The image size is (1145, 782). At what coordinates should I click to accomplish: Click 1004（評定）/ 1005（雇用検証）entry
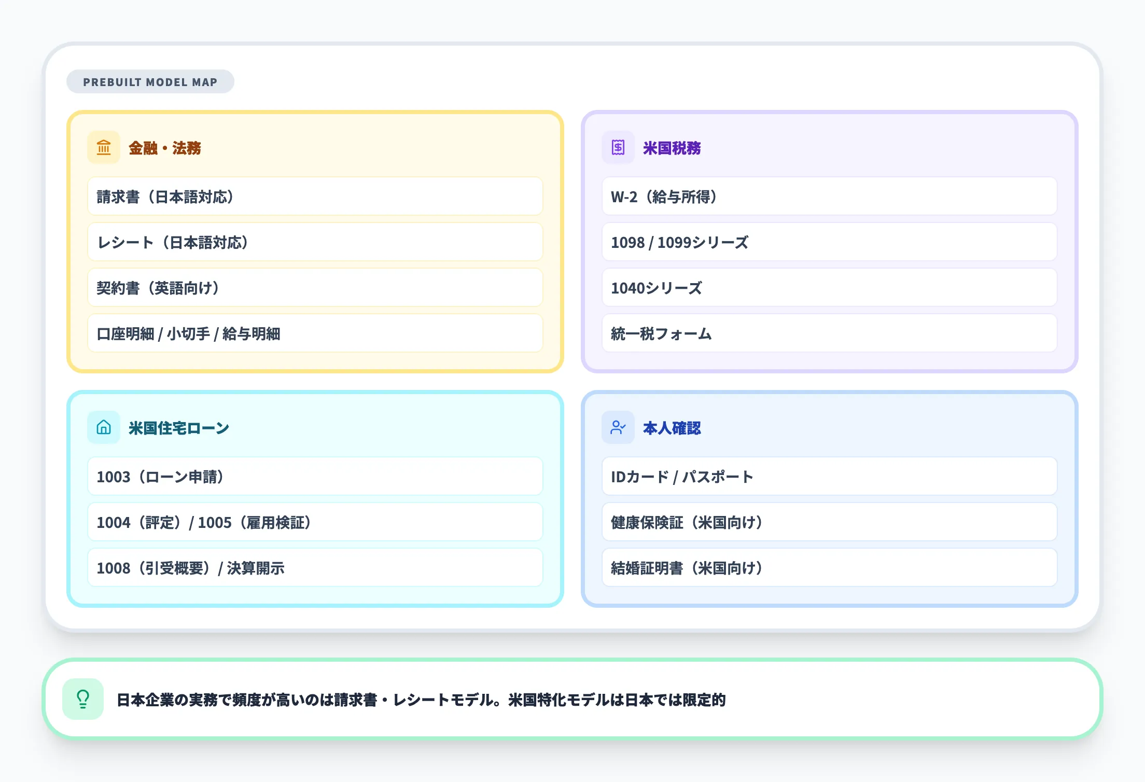[315, 522]
